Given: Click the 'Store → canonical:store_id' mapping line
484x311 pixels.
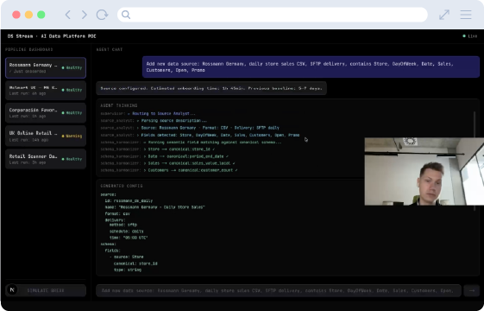Looking at the screenshot, I should coord(158,149).
